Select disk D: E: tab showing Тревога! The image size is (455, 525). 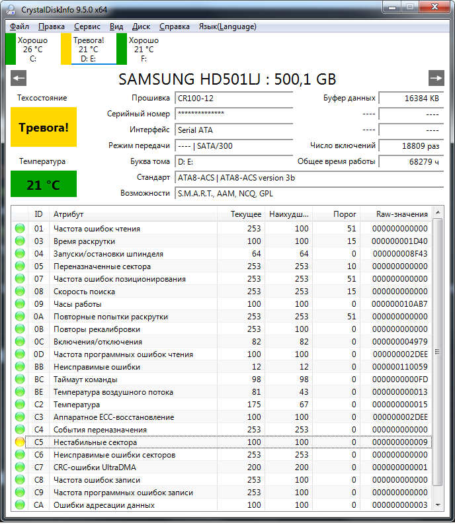pos(89,49)
